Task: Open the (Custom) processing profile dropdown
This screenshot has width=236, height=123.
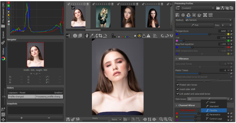Action: coord(198,8)
